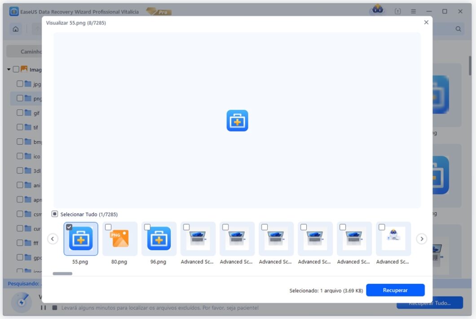Open the hamburger menu icon
The height and width of the screenshot is (319, 476).
click(x=413, y=11)
